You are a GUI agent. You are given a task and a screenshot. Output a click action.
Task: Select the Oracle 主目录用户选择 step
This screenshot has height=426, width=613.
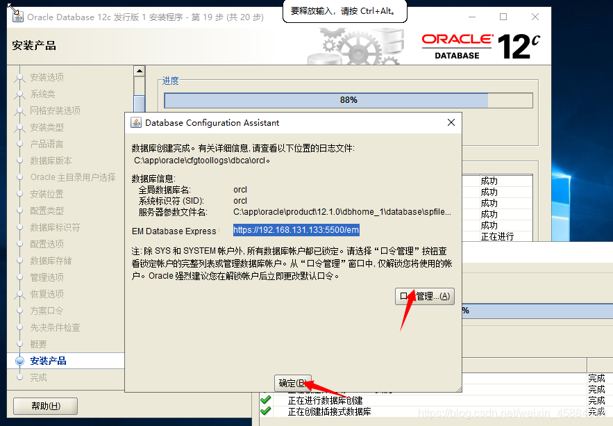73,177
